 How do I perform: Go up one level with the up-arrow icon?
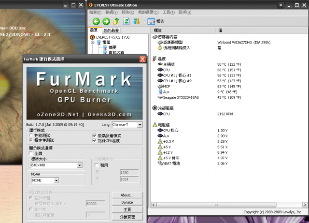[x=116, y=21]
